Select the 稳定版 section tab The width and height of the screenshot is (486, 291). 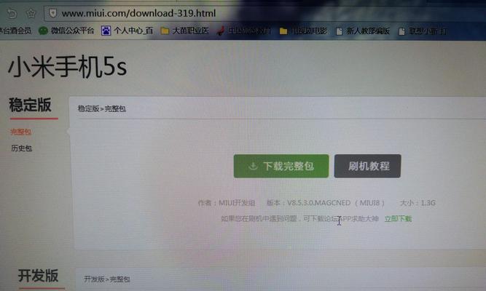click(30, 105)
